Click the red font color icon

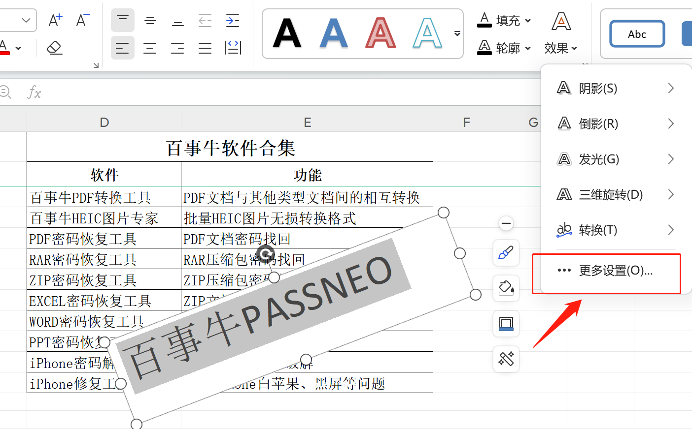pos(4,48)
